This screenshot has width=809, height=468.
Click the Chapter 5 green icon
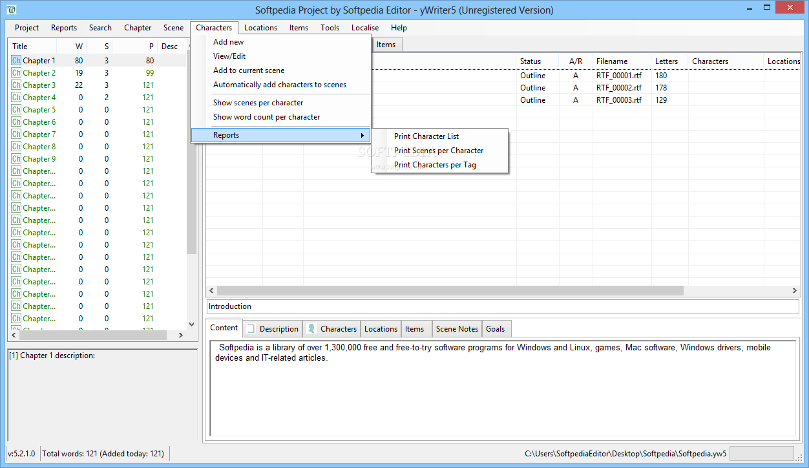tap(16, 110)
